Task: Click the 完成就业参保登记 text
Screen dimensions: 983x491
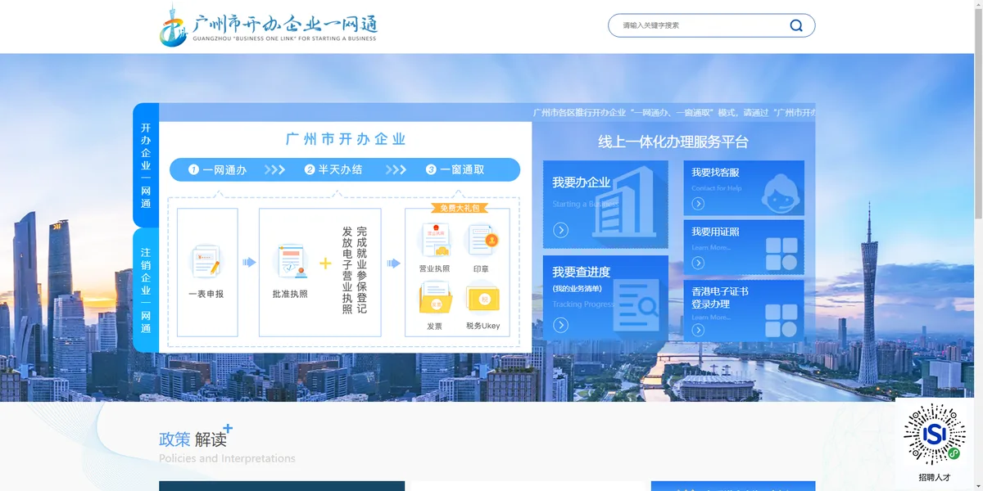Action: 361,270
